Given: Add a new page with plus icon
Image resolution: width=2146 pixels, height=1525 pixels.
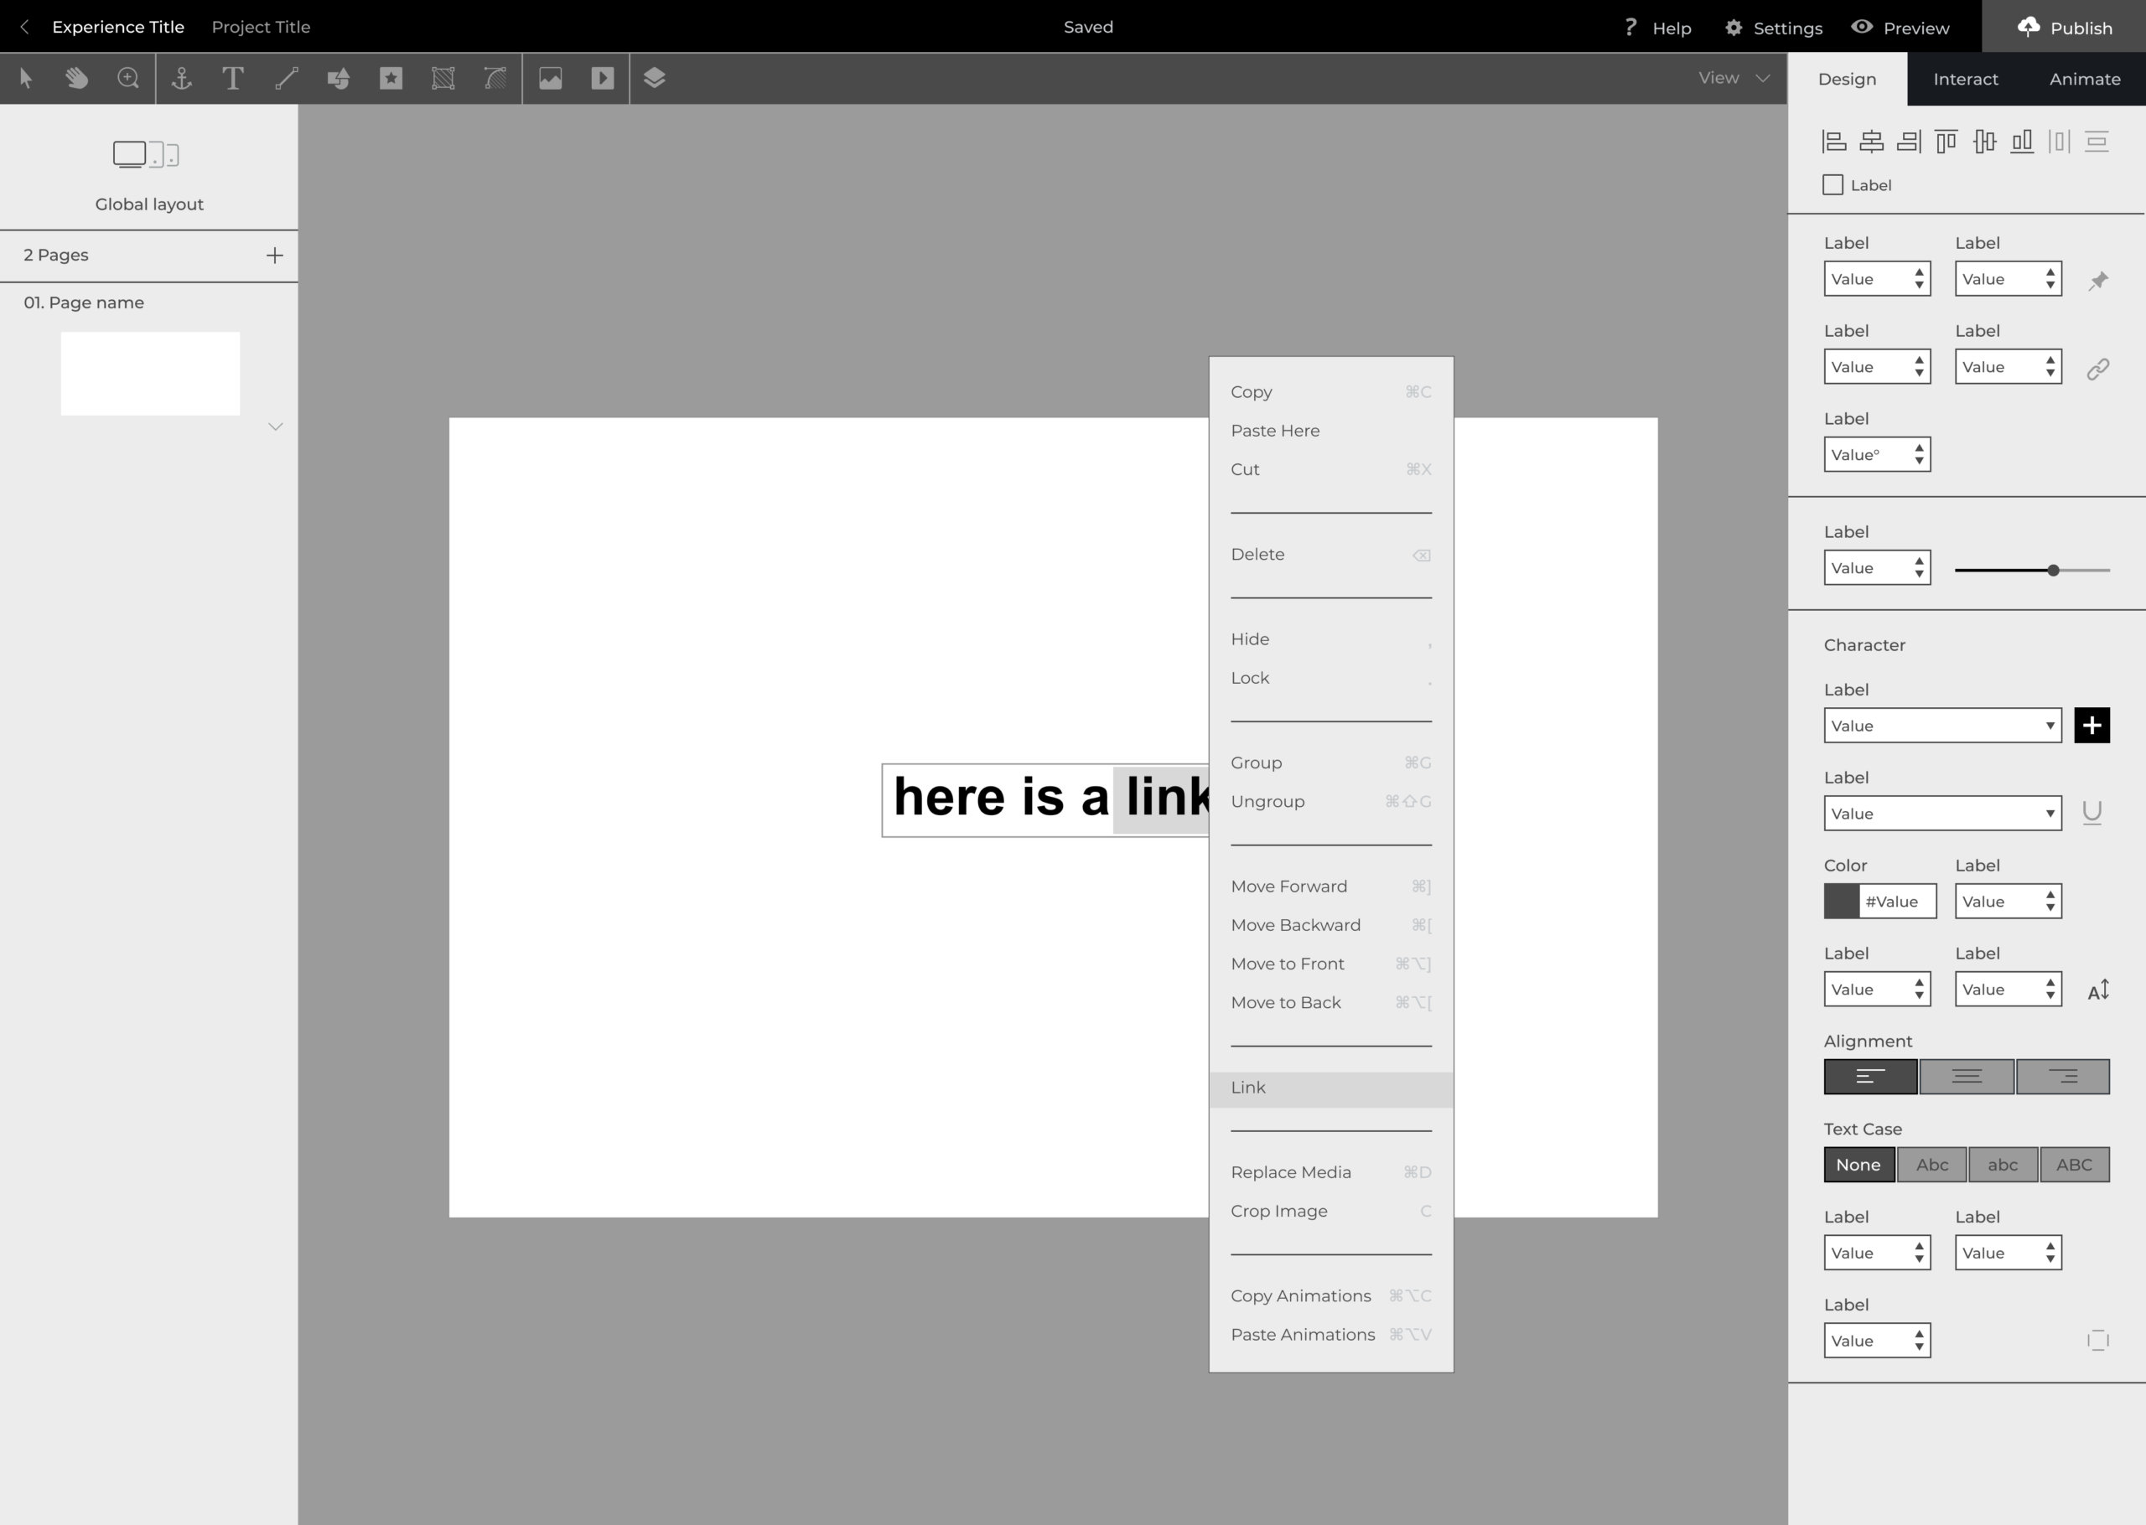Looking at the screenshot, I should 274,256.
